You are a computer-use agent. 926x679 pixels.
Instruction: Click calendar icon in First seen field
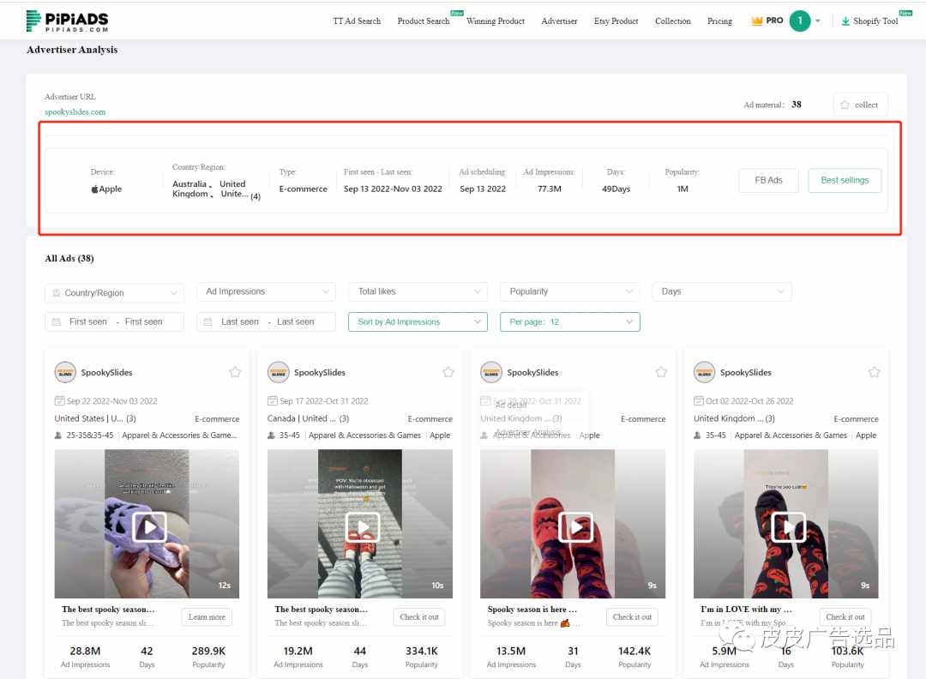57,321
